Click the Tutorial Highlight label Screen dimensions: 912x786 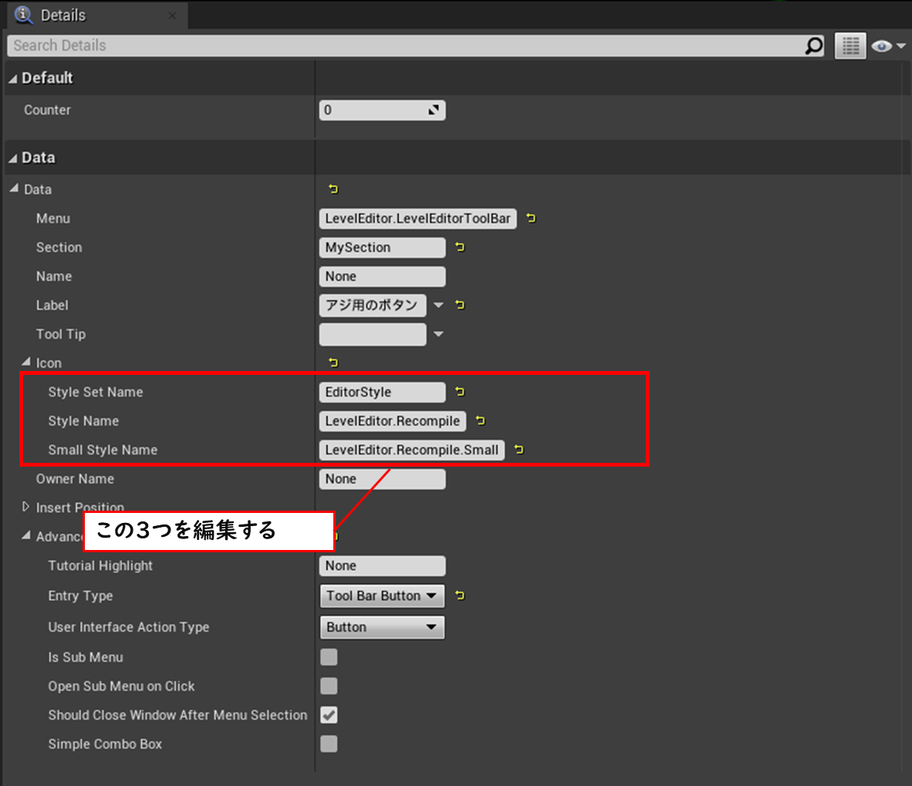[100, 565]
